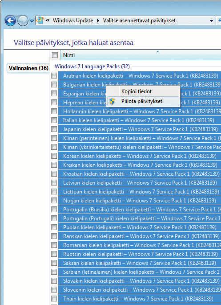Viewport: 221px width, 305px height.
Task: Select the Latvian kielen kielipaketti row text
Action: tap(140, 183)
